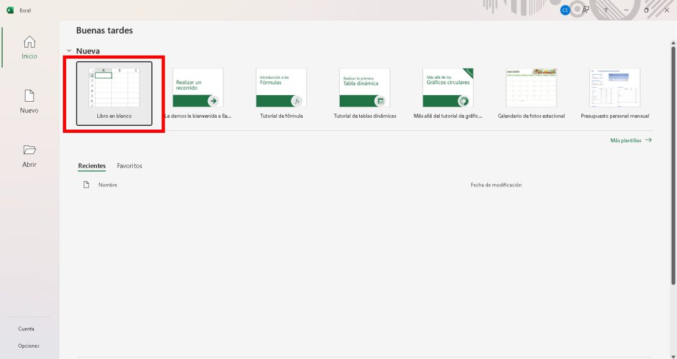Image resolution: width=677 pixels, height=359 pixels.
Task: Click the CS account profile avatar
Action: point(565,10)
